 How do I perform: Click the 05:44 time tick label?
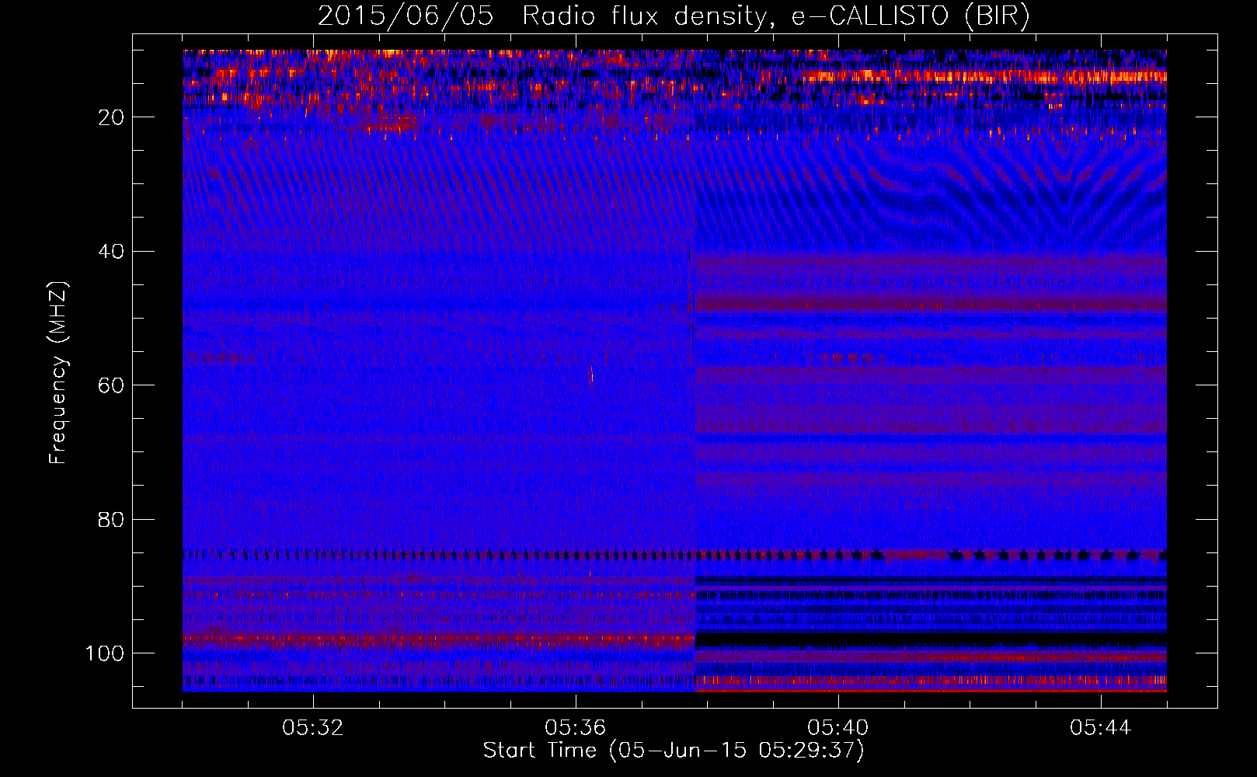pyautogui.click(x=1100, y=728)
